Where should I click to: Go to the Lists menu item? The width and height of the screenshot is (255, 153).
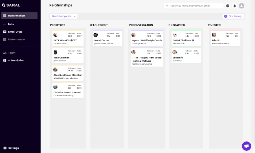(x=11, y=24)
